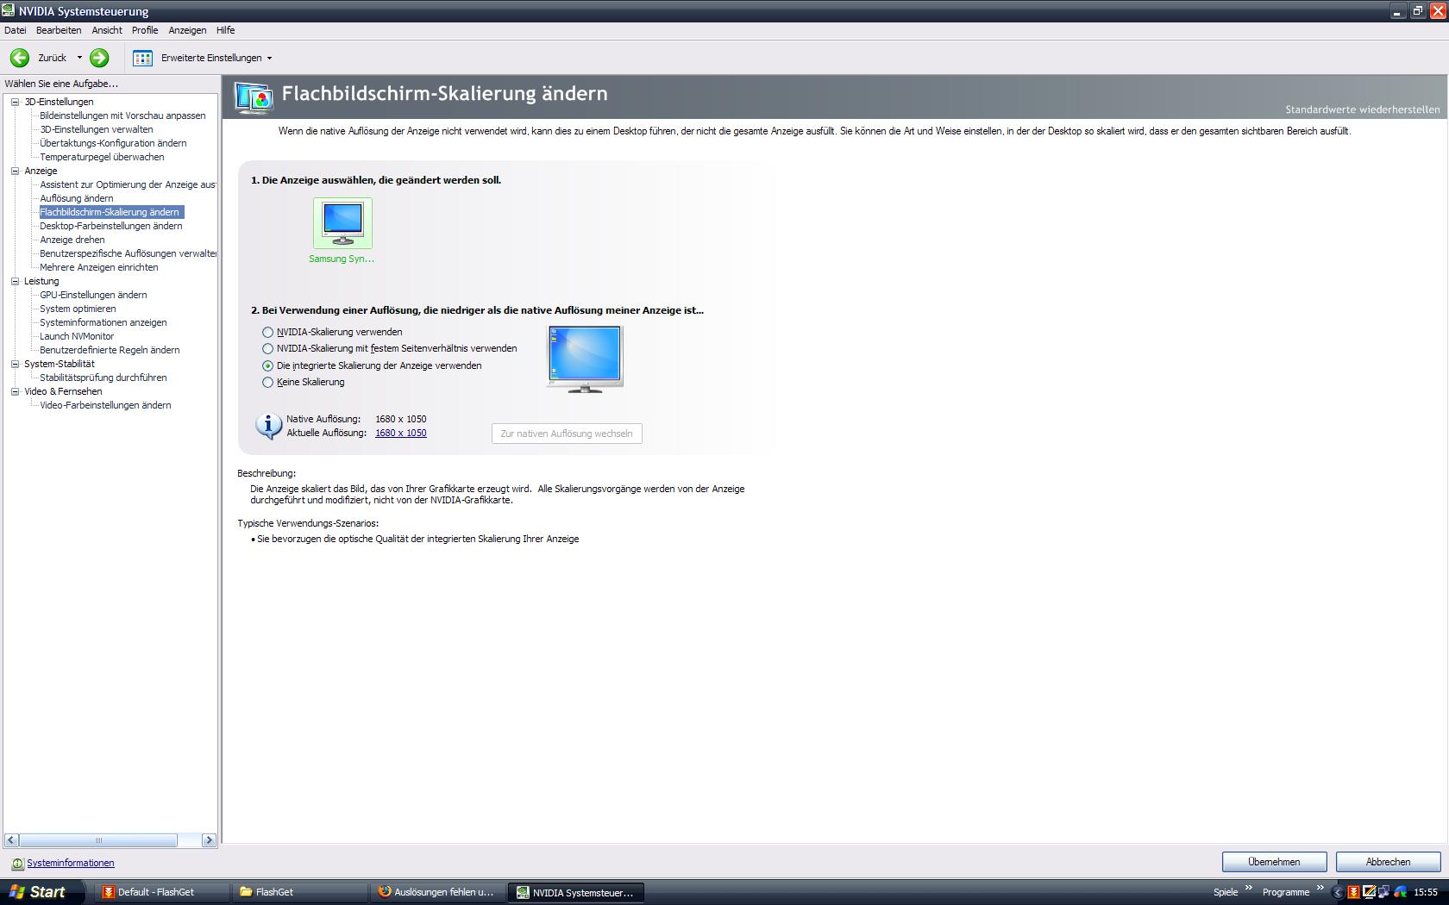This screenshot has width=1449, height=905.
Task: Open Benutzerdefinierte Regeln ändern
Action: pyautogui.click(x=110, y=350)
